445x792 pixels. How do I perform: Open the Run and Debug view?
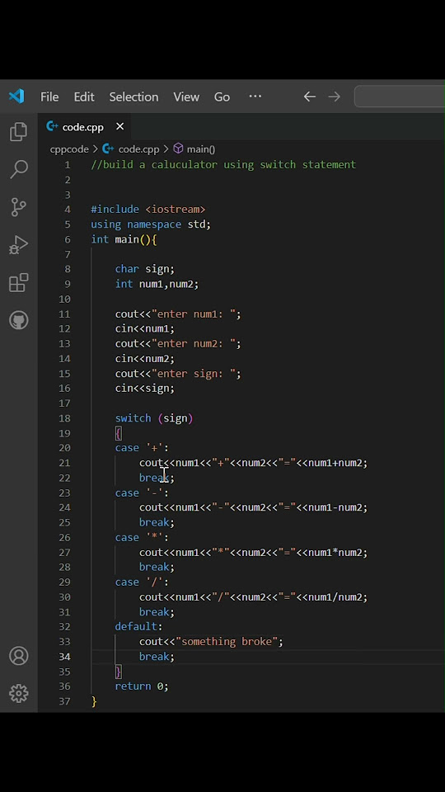(19, 245)
